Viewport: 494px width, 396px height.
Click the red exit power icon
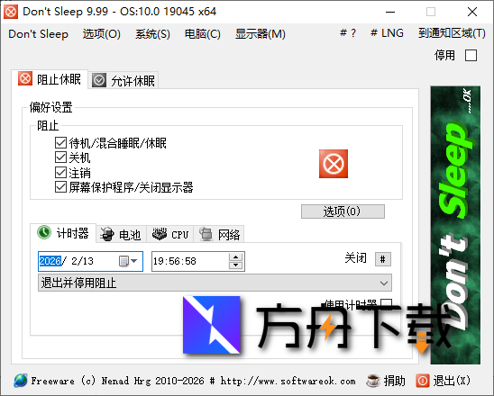pyautogui.click(x=423, y=381)
